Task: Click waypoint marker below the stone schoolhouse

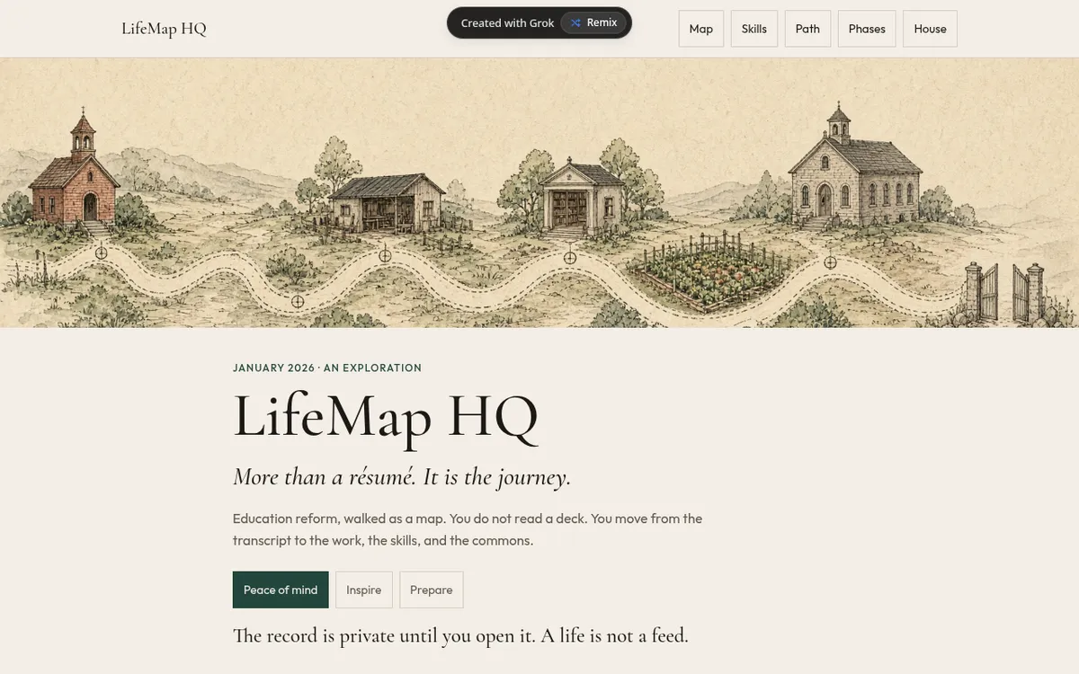Action: [x=831, y=262]
